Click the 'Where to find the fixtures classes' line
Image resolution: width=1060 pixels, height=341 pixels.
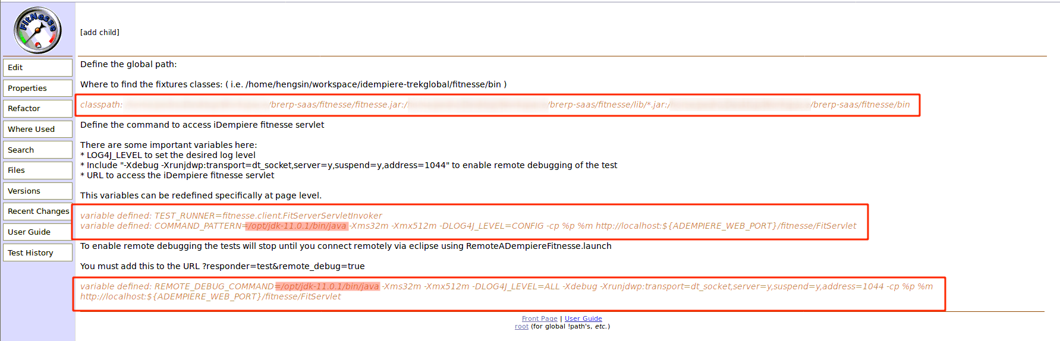point(294,84)
